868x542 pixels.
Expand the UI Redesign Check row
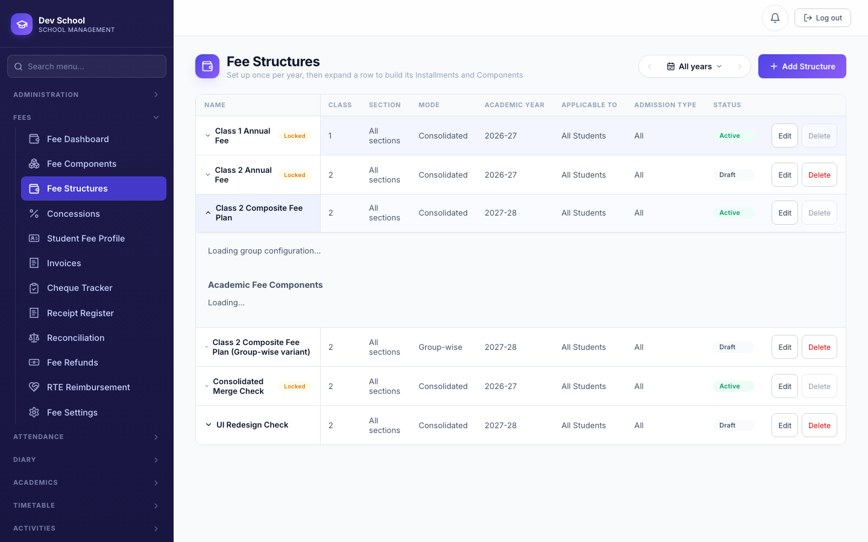pos(209,425)
